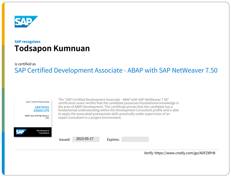Click the grey certification description paragraph
231x177 pixels.
pos(118,108)
